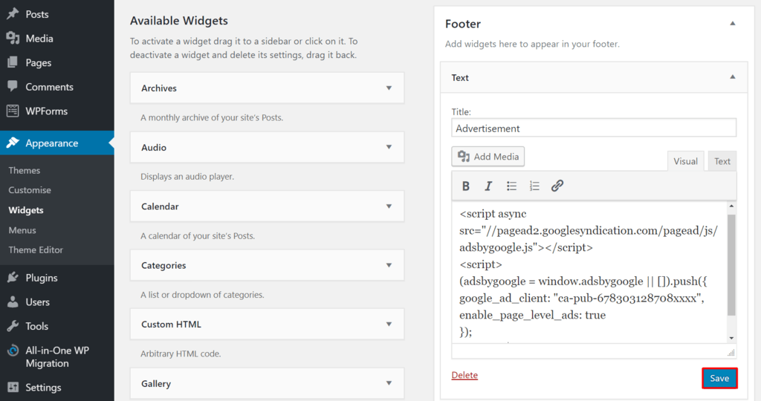The width and height of the screenshot is (761, 401).
Task: Click the insert link icon
Action: [x=557, y=186]
